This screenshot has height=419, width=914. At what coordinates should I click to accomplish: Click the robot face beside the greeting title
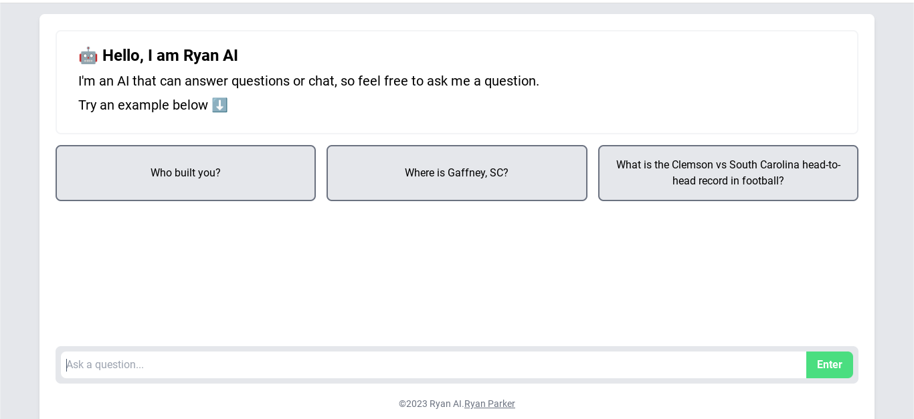(88, 55)
